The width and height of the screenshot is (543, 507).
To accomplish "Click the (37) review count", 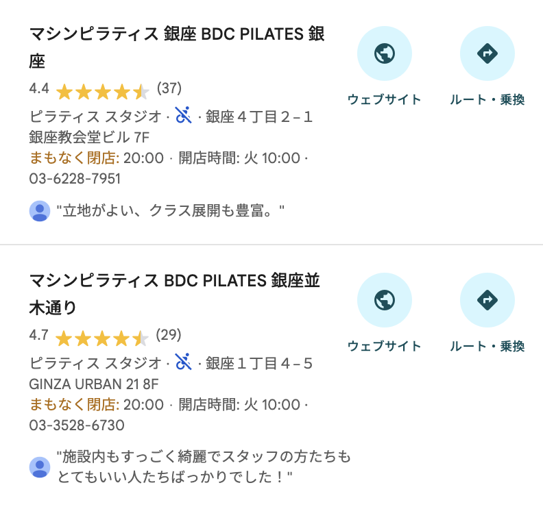I will 169,88.
